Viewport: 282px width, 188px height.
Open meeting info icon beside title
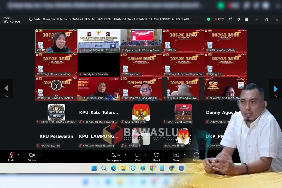click(x=31, y=19)
